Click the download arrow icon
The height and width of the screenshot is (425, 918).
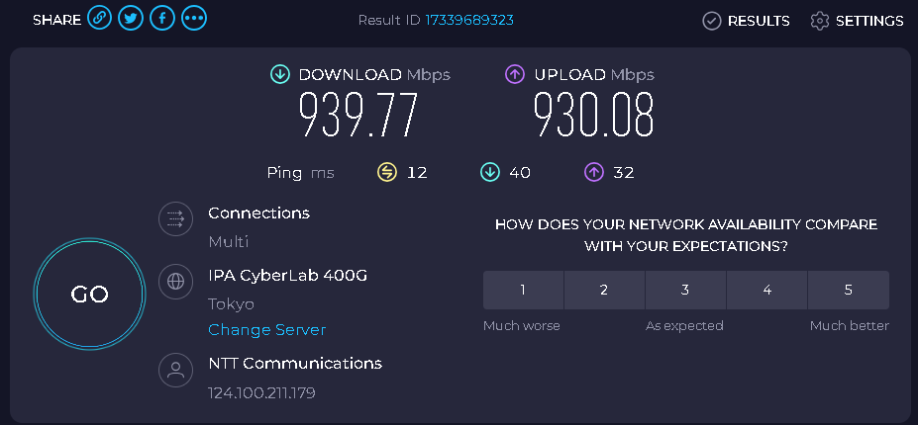coord(280,74)
